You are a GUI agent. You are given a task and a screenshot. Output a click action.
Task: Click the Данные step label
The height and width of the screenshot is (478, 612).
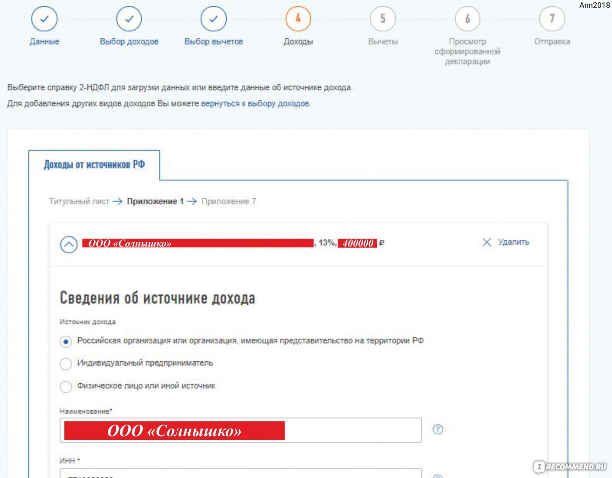44,41
